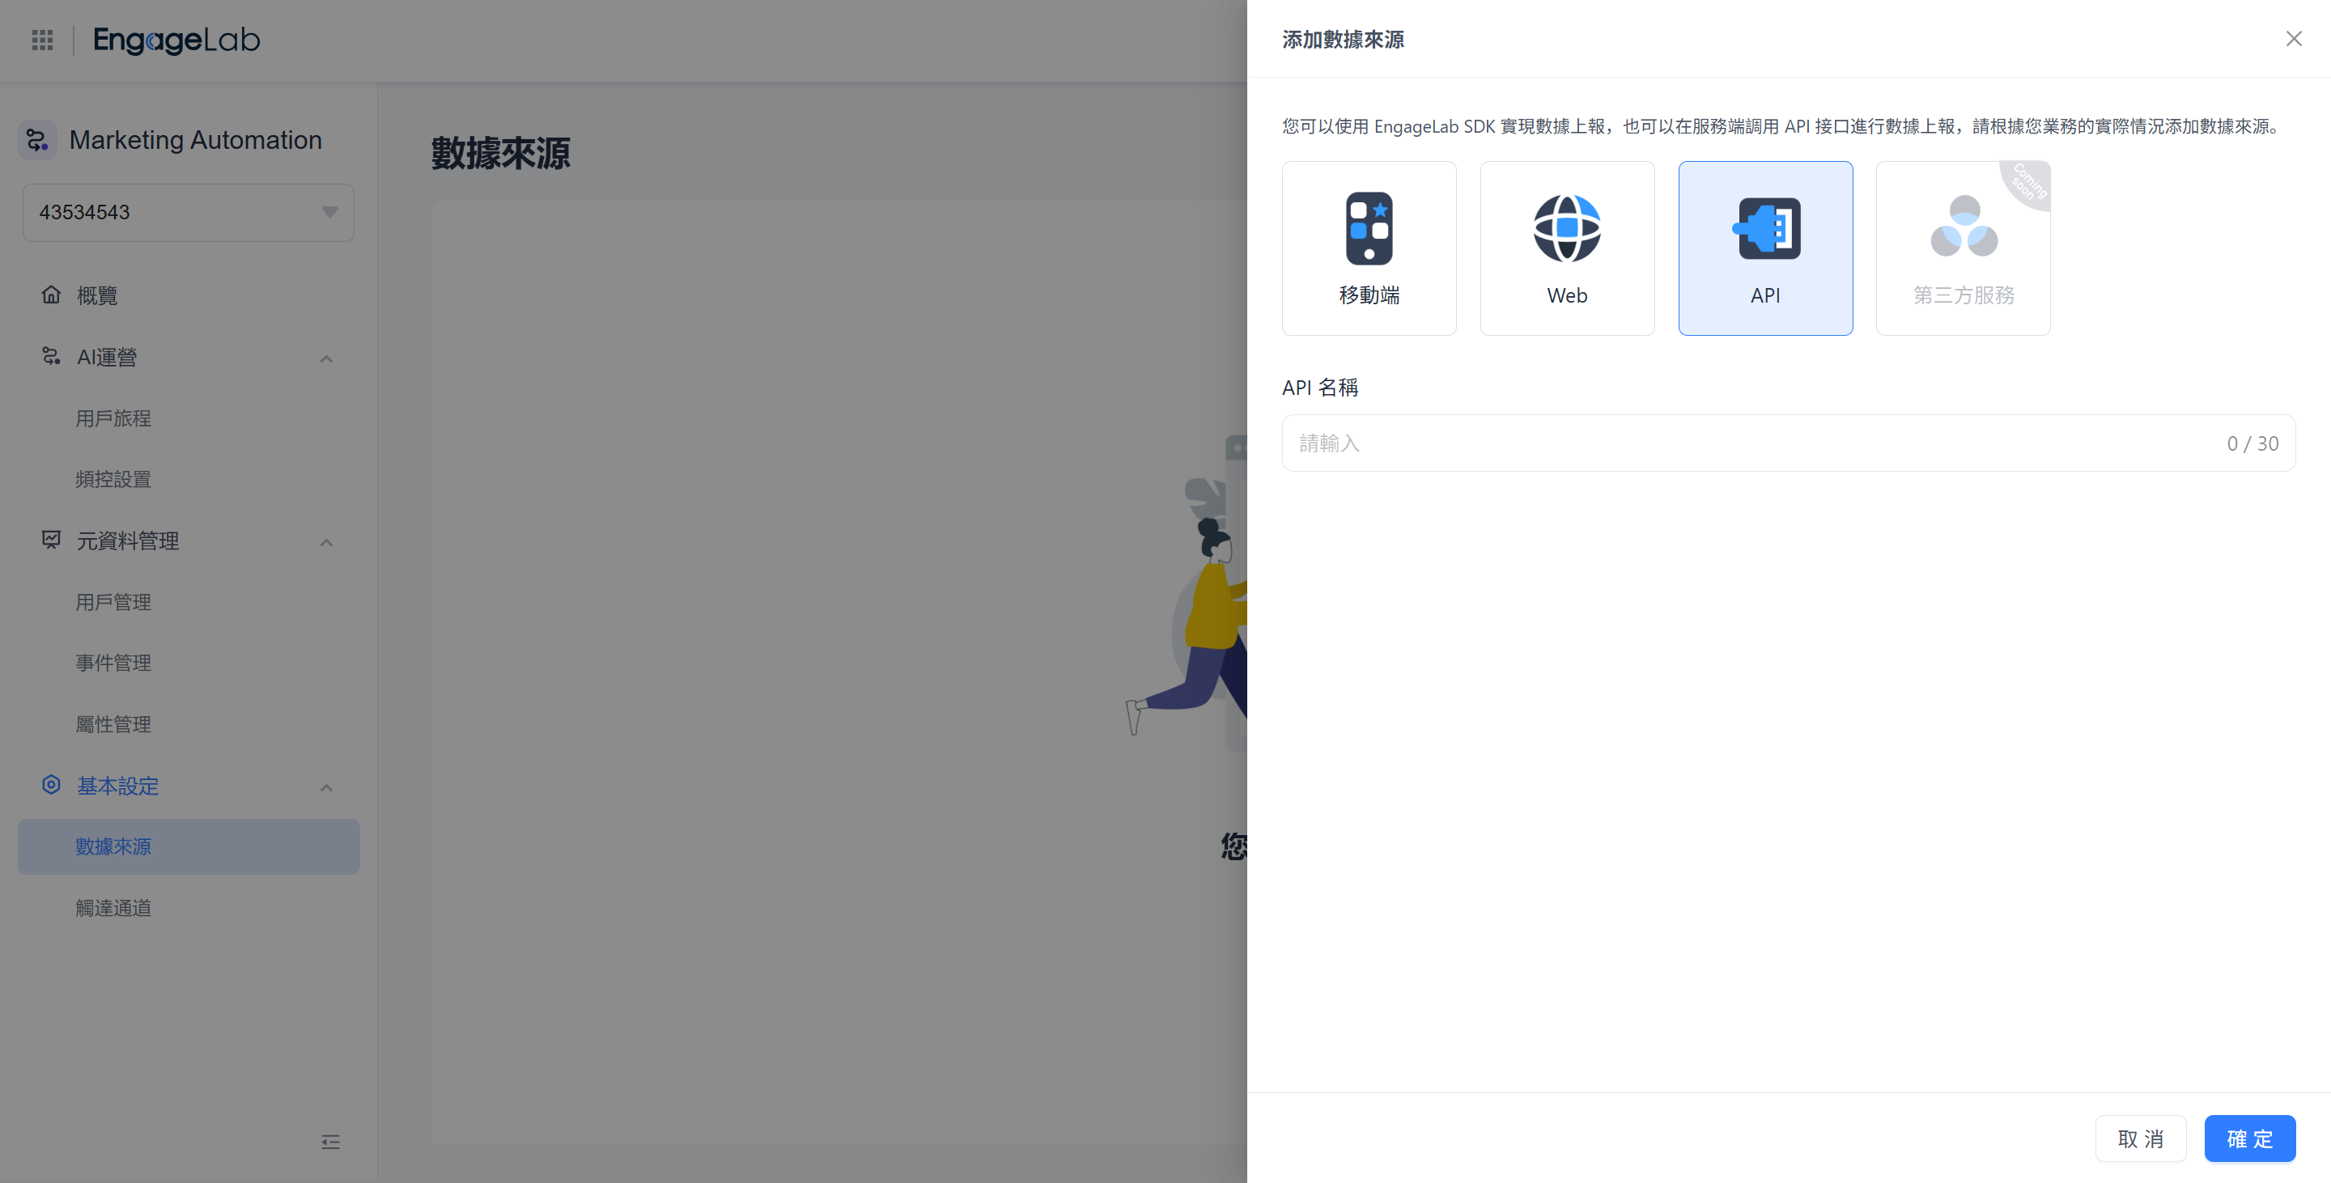This screenshot has height=1183, width=2331.
Task: Collapse the sidebar with the arrow icon
Action: (330, 1143)
